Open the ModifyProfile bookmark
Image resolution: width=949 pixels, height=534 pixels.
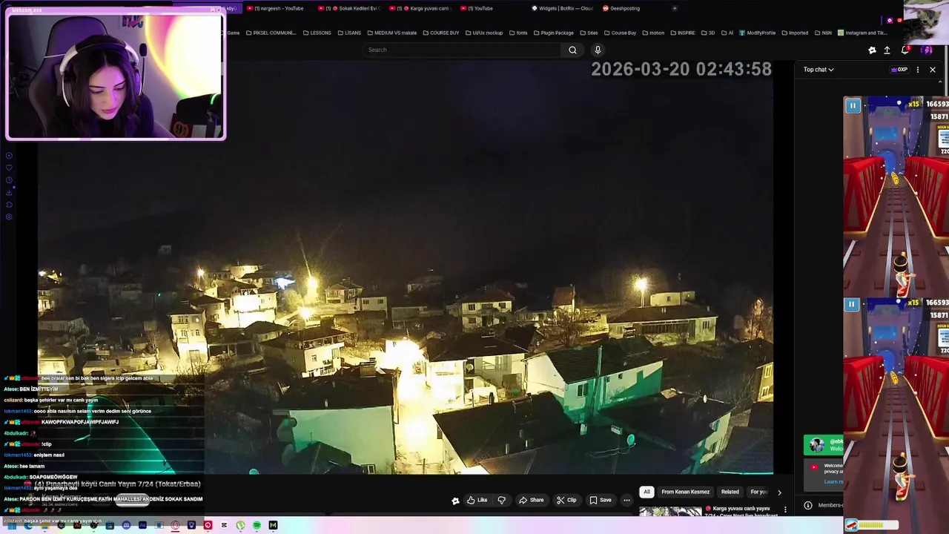click(757, 33)
